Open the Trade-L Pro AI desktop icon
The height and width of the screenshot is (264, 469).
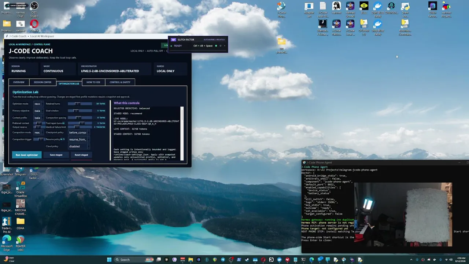coord(7,225)
